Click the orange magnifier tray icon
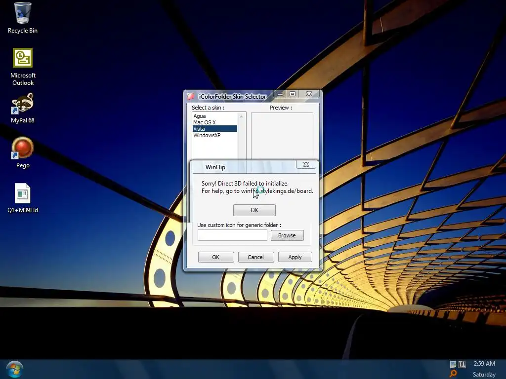506x379 pixels. coord(454,374)
